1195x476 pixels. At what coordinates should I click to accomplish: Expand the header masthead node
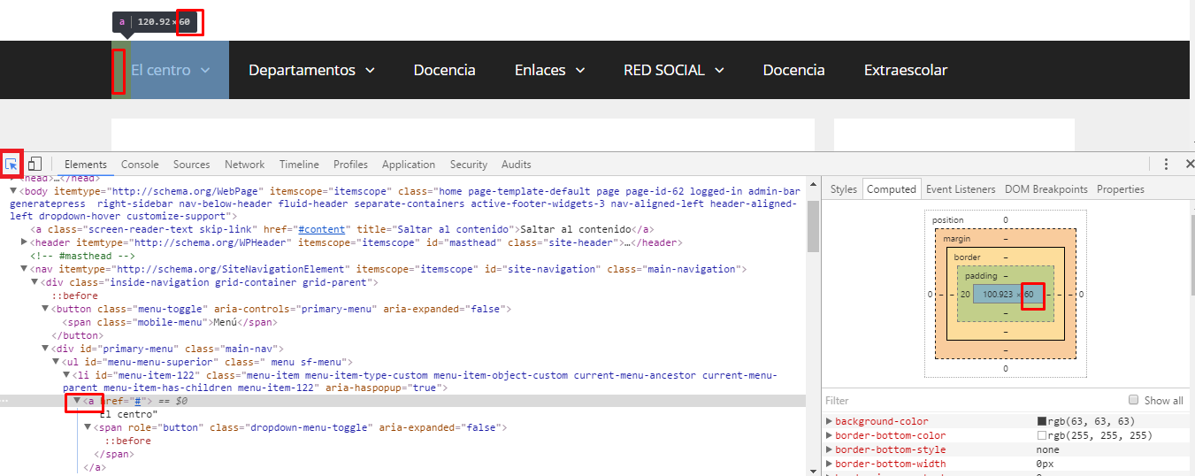point(24,242)
